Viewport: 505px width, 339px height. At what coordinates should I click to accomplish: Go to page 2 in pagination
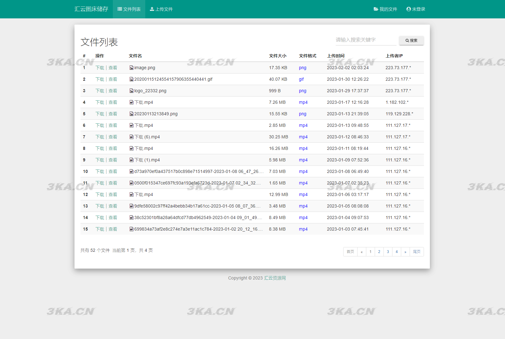click(x=379, y=252)
